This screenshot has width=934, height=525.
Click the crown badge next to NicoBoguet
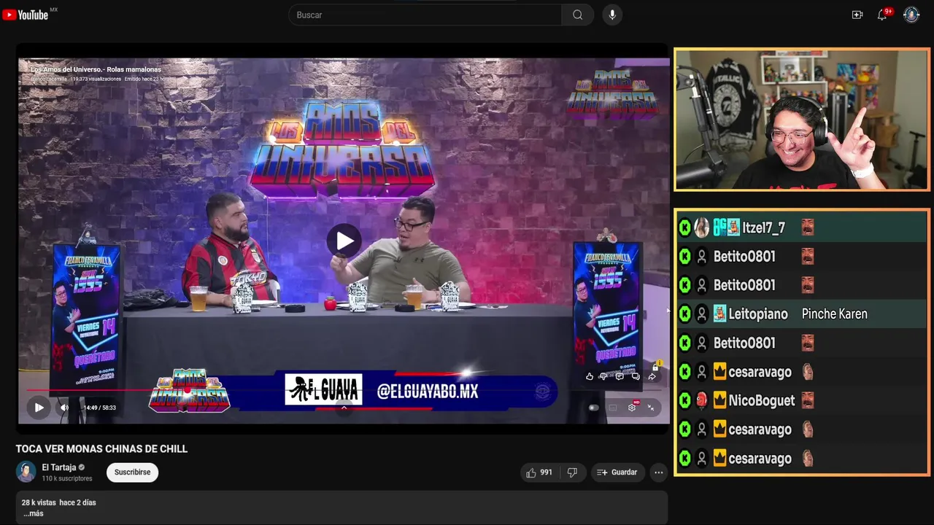719,400
